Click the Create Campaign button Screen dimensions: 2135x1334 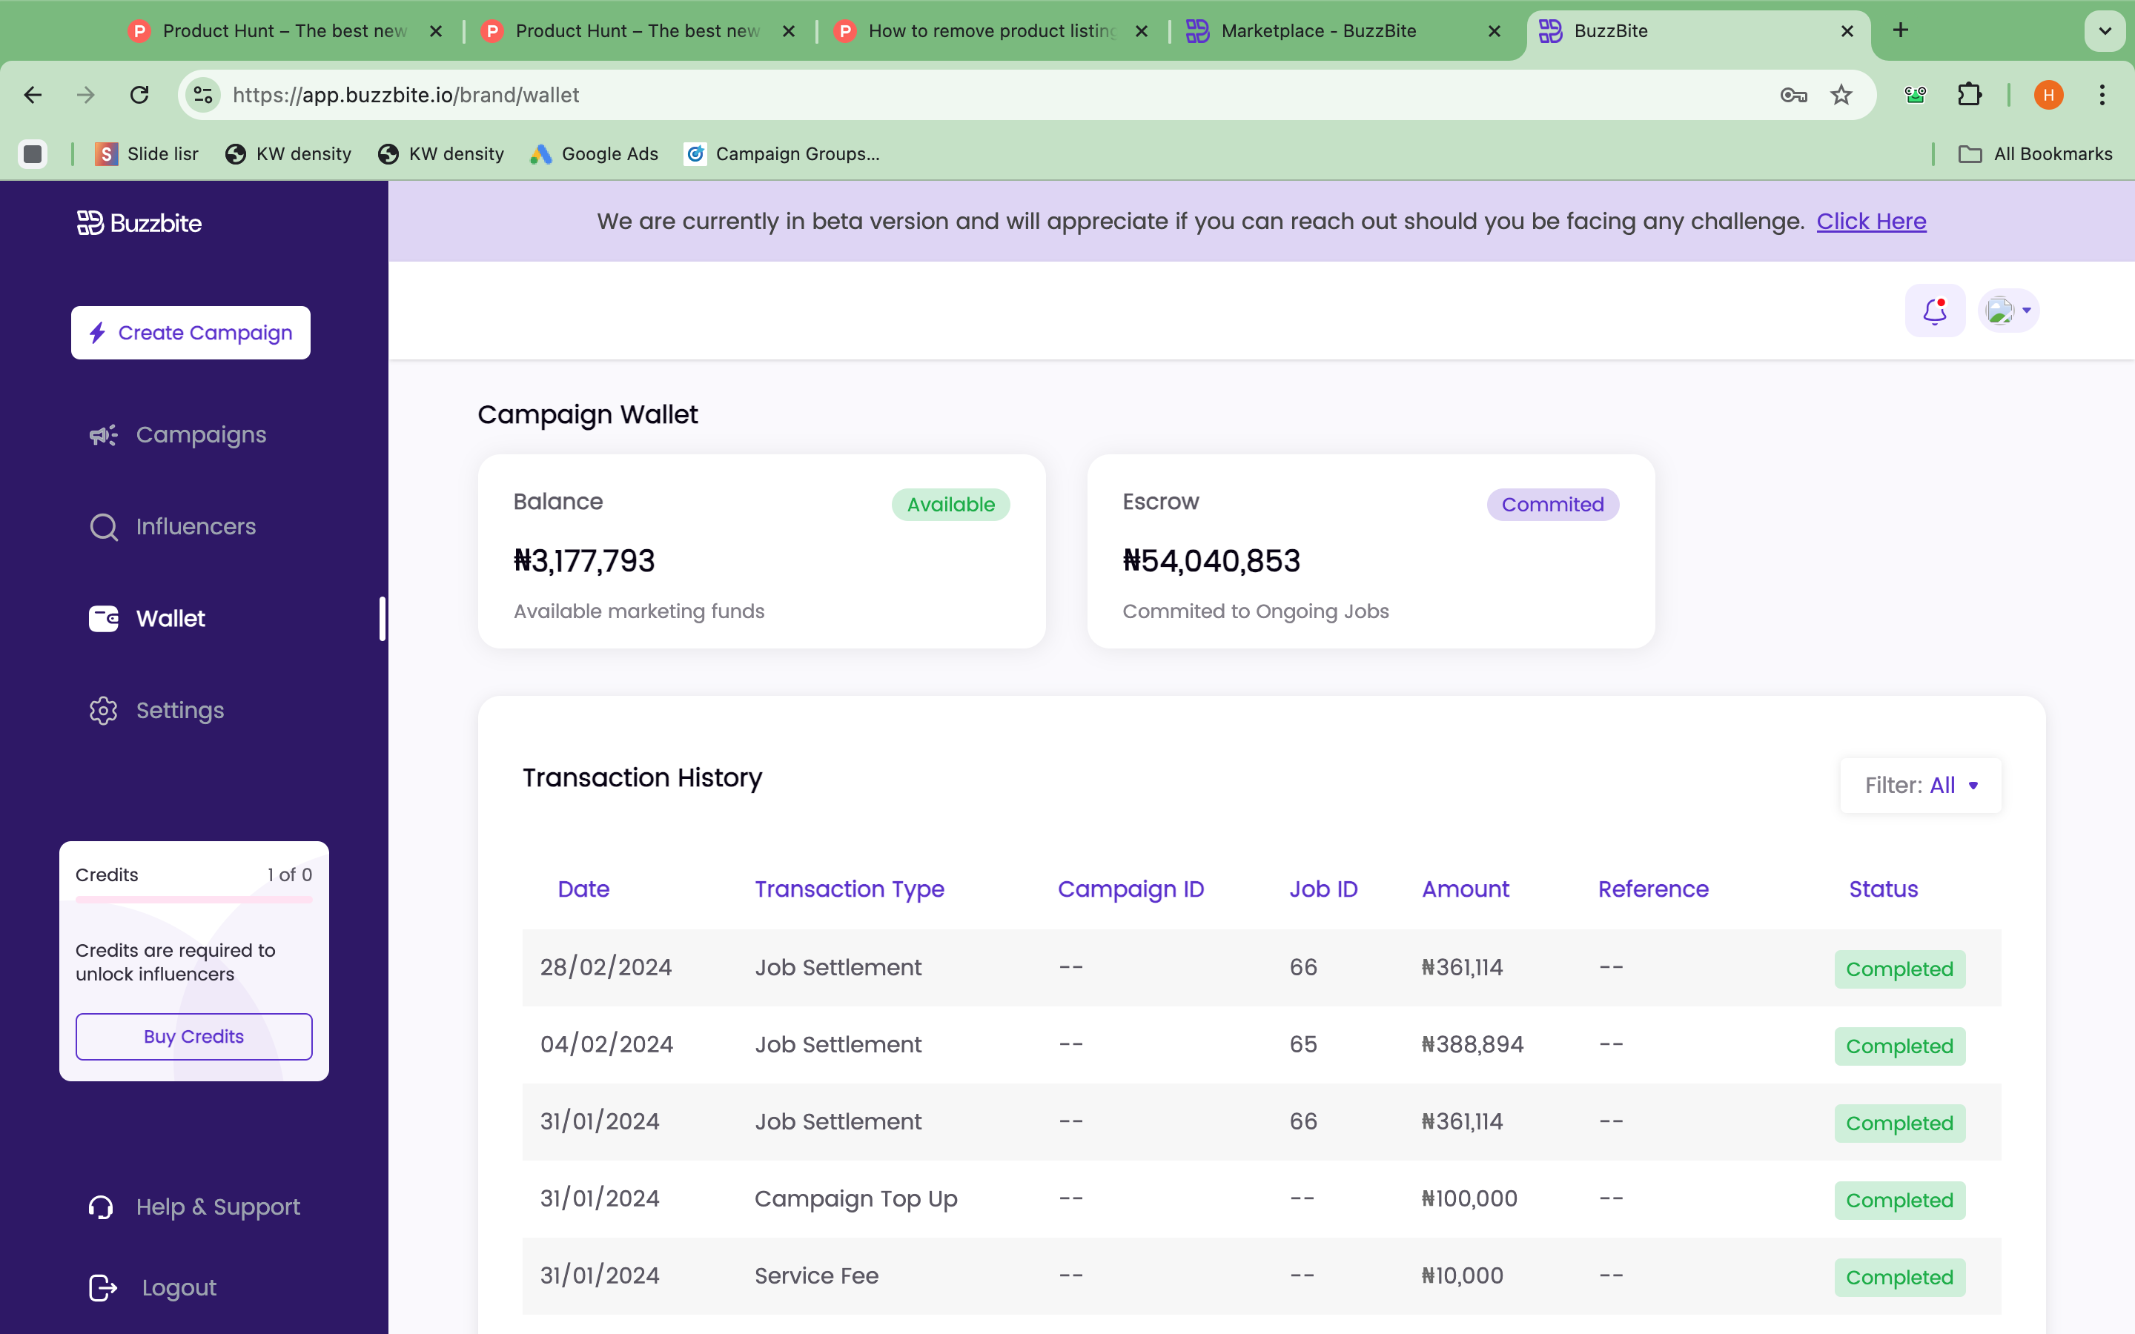191,333
